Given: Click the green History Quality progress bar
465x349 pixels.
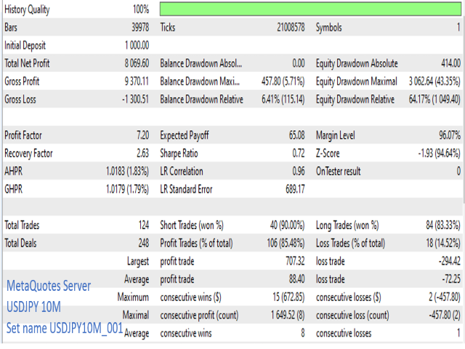Looking at the screenshot, I should pos(310,9).
